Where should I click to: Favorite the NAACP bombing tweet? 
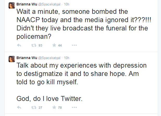coord(54,45)
